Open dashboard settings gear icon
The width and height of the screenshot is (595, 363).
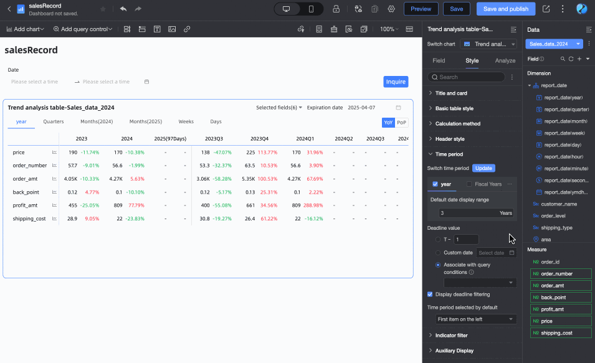(391, 9)
